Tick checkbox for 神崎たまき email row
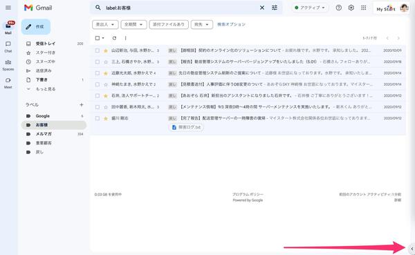Viewport: 415px width, 255px height. tap(98, 84)
